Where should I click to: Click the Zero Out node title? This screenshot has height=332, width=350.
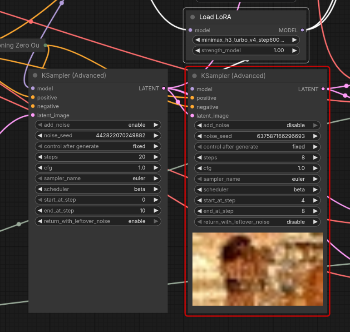point(20,45)
